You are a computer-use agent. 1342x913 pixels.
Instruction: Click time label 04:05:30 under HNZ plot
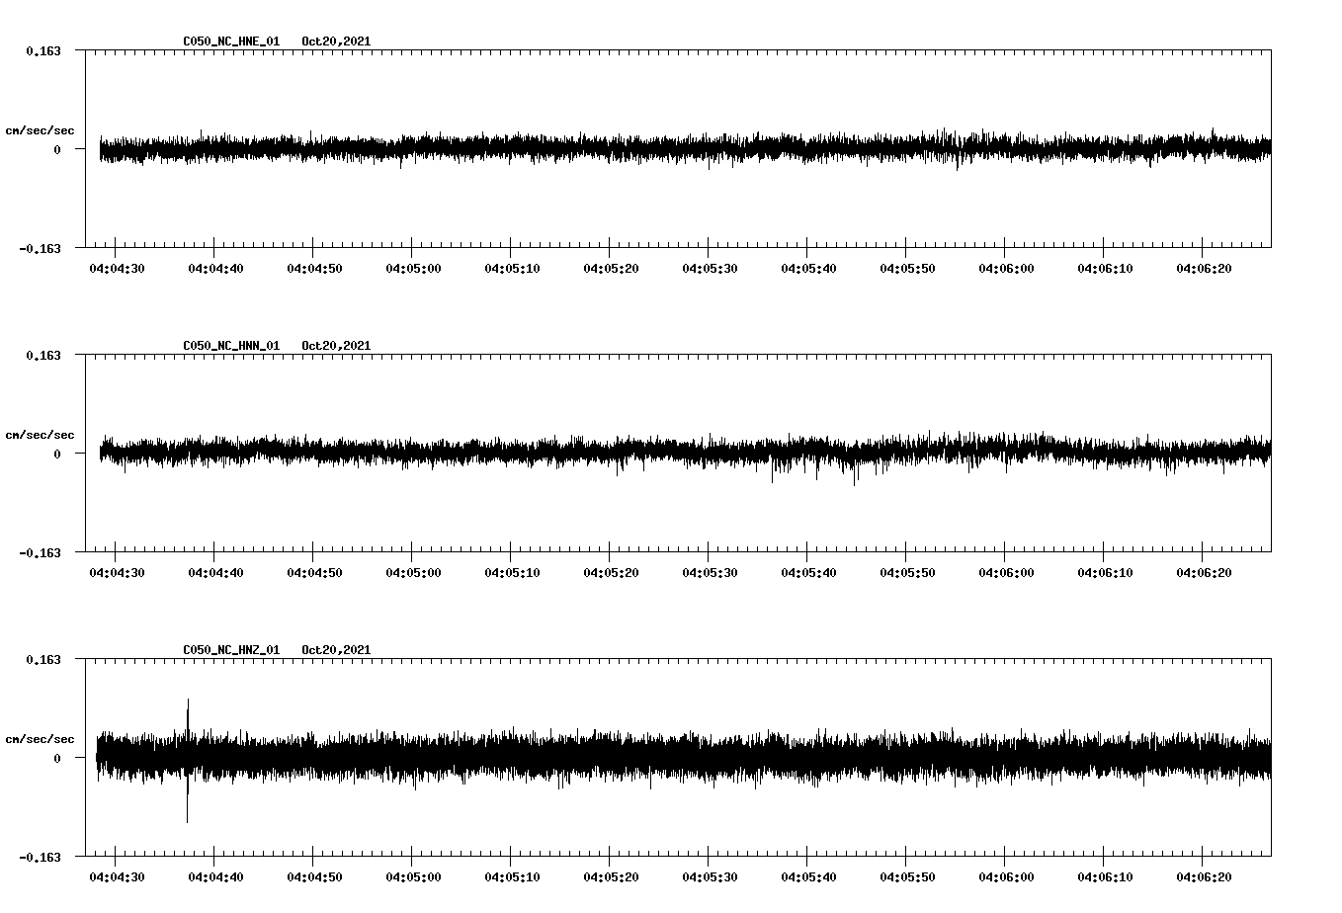[x=710, y=877]
